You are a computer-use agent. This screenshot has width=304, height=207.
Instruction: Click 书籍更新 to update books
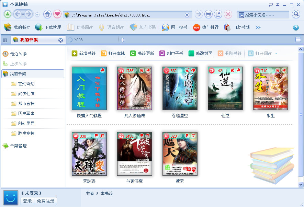[x=142, y=54]
